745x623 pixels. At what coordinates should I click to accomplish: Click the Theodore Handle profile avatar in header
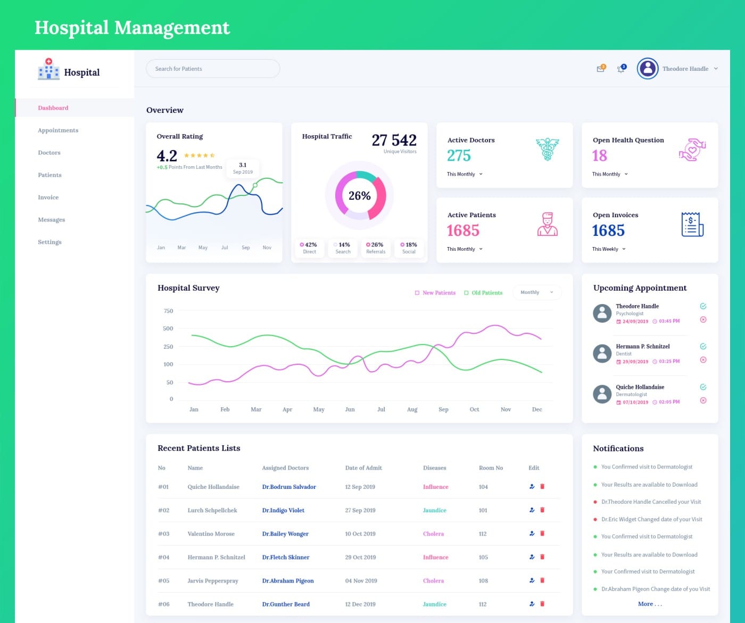coord(648,69)
